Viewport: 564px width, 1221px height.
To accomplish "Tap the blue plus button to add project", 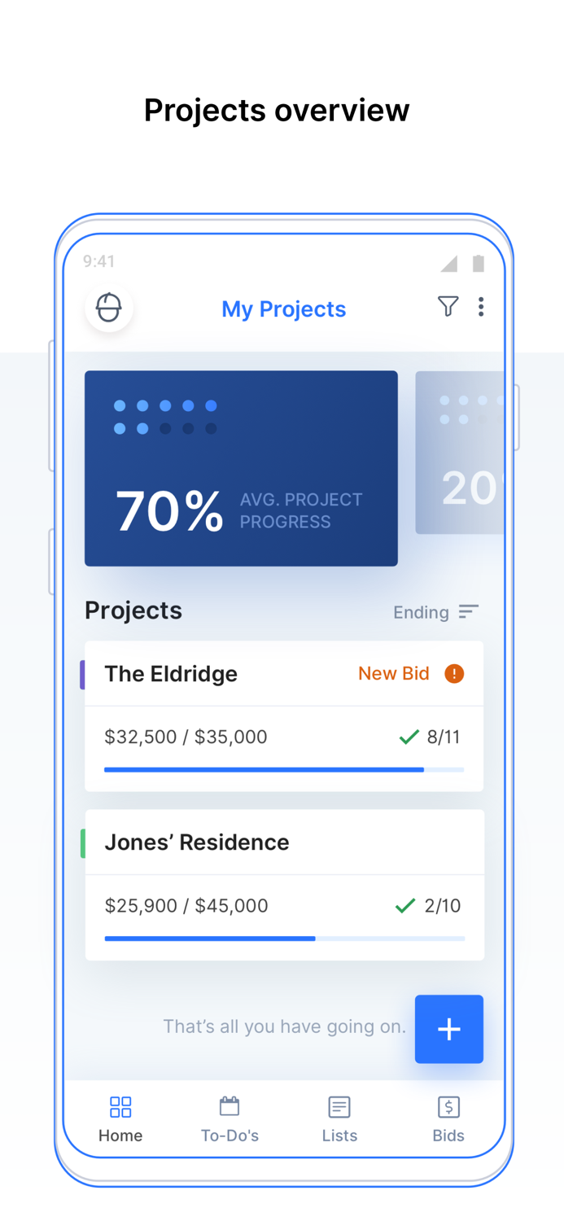I will [x=448, y=1029].
